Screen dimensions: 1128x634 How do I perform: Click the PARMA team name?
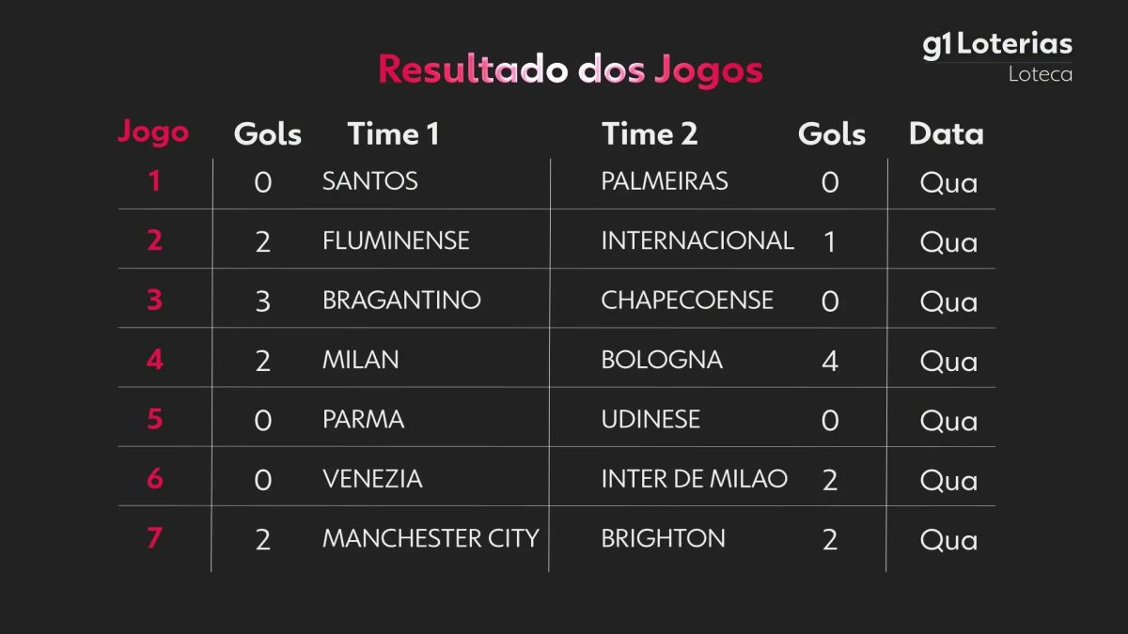(x=364, y=419)
